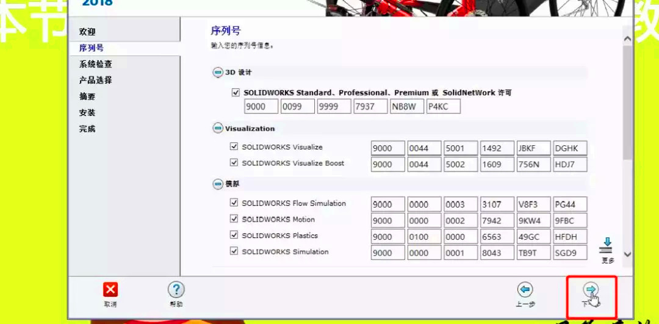659x324 pixels.
Task: Click the Flow Simulation field 0003
Action: [x=461, y=204]
